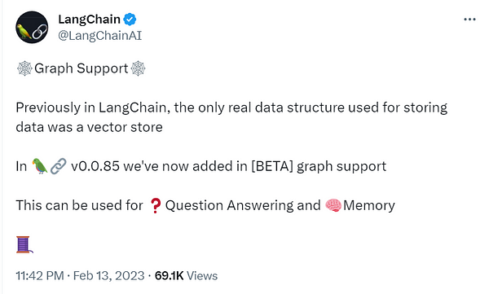The height and width of the screenshot is (294, 489).
Task: View the 69.1K Views analytics
Action: [186, 276]
